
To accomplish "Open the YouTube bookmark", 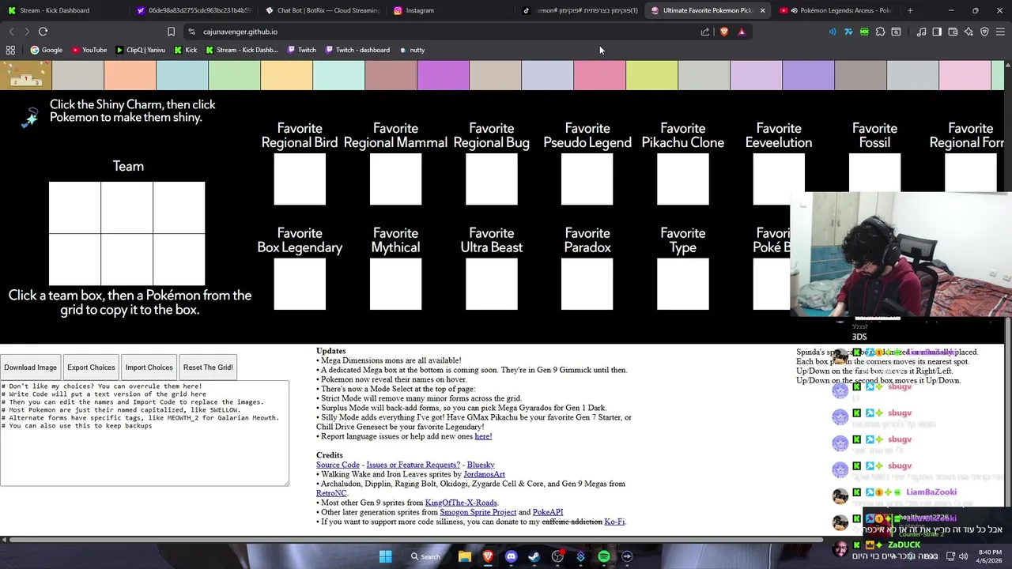I will point(89,50).
